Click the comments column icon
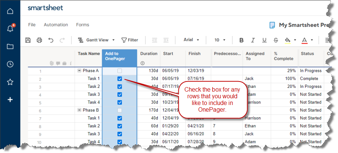The width and height of the screenshot is (338, 153). coord(58,63)
